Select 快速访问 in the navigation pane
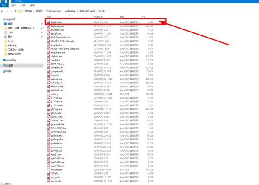This screenshot has width=259, height=185. (11, 19)
